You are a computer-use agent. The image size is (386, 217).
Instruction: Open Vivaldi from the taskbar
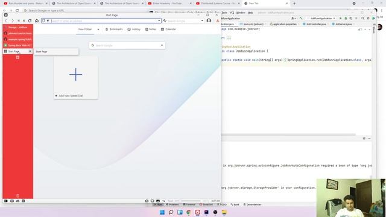(x=197, y=212)
